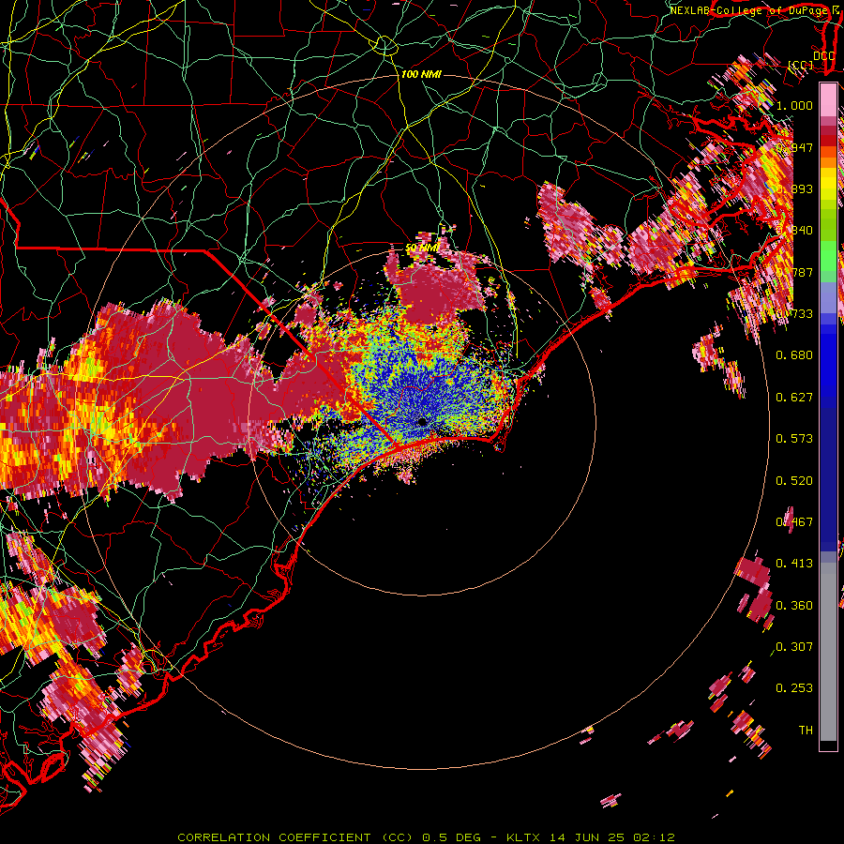Click the 02:12 timestamp in caption
The width and height of the screenshot is (844, 844).
click(x=653, y=837)
